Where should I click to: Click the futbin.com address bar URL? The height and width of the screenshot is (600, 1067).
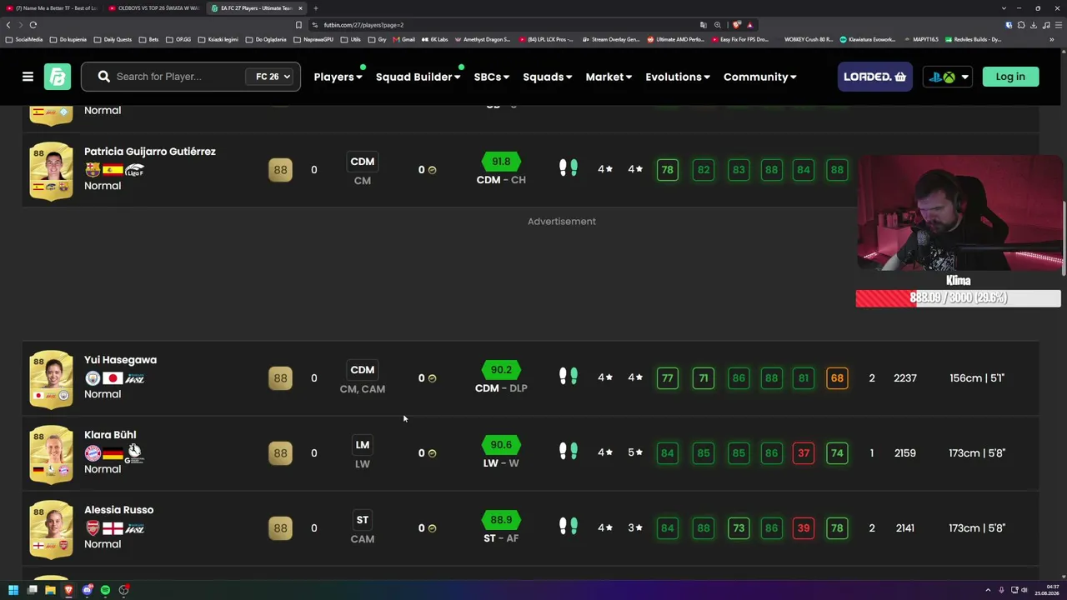tap(363, 25)
